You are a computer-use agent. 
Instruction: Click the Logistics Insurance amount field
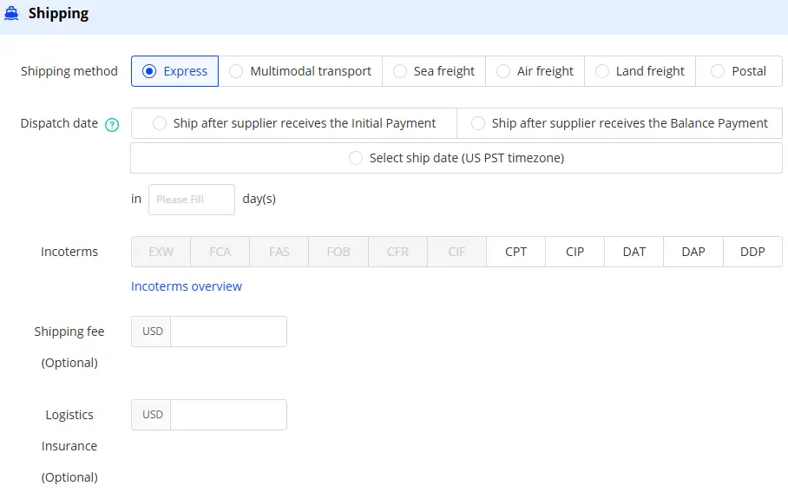click(x=227, y=415)
